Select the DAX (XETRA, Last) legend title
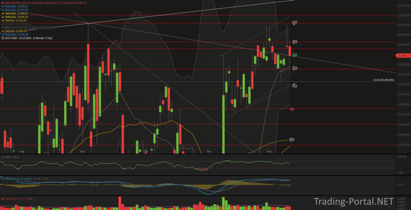The height and width of the screenshot is (210, 411). 16,3
